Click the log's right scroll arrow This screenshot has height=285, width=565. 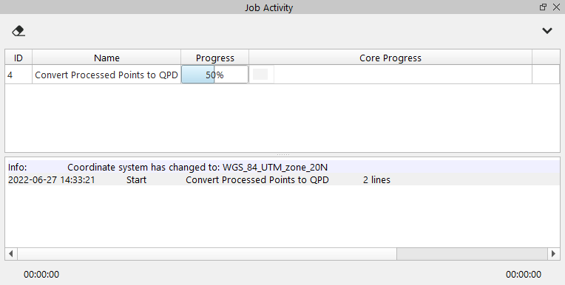coord(553,254)
